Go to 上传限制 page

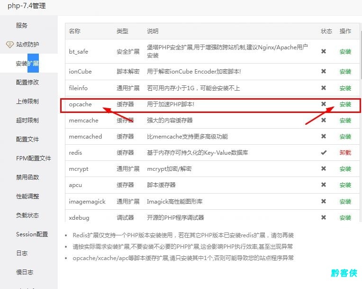pyautogui.click(x=27, y=101)
